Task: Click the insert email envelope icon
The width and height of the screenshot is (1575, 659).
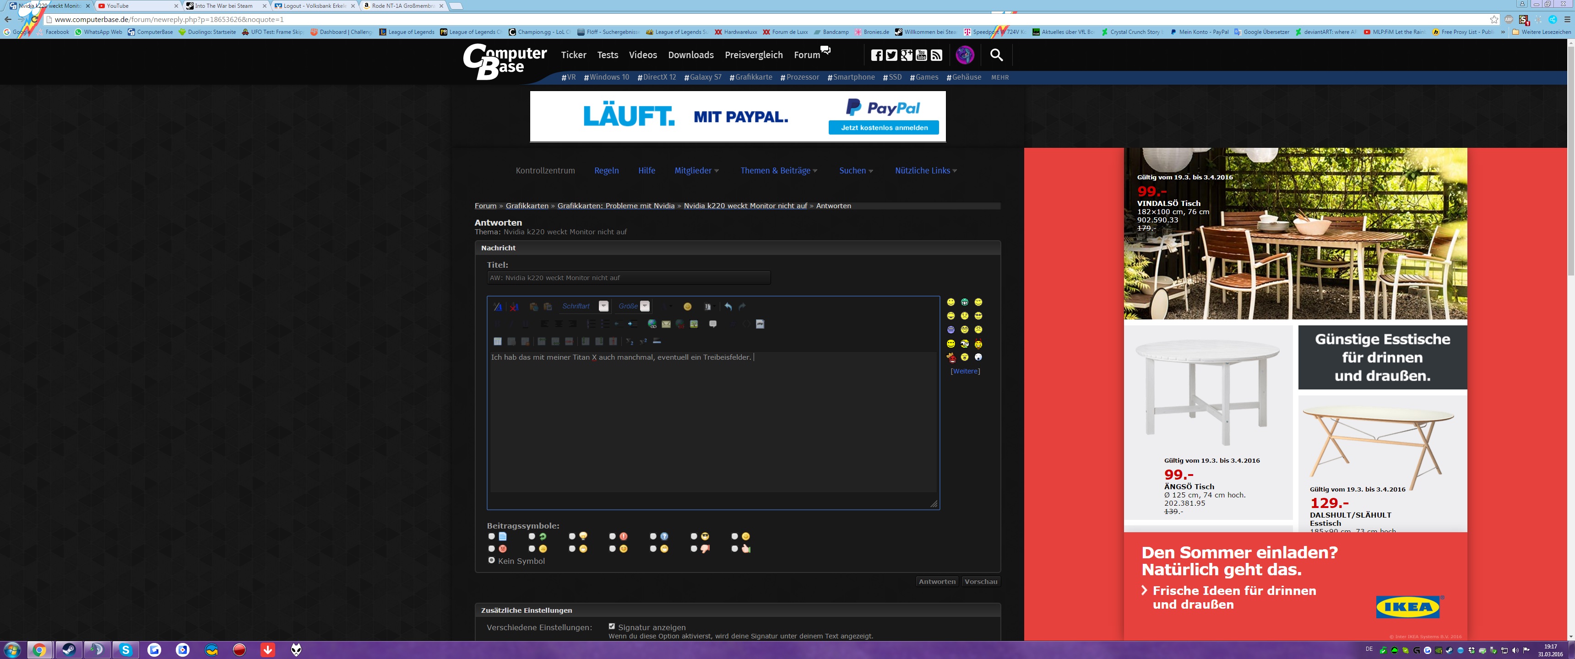Action: pyautogui.click(x=666, y=324)
